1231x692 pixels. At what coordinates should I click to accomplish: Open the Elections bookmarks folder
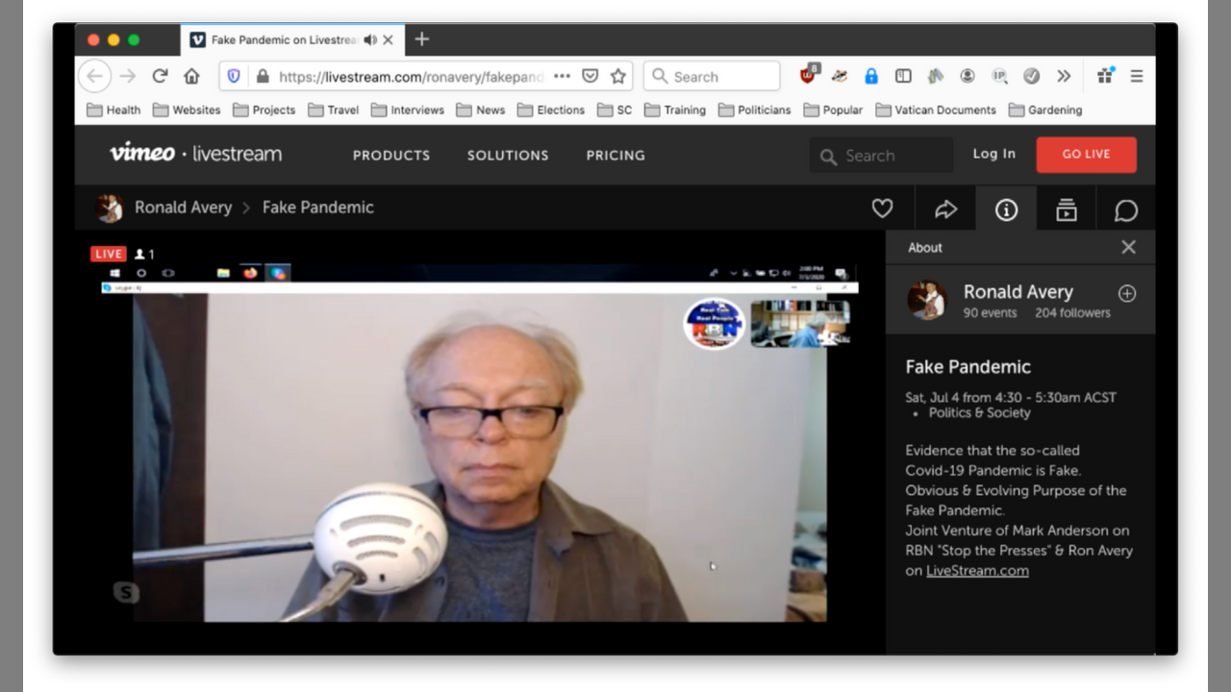click(551, 110)
